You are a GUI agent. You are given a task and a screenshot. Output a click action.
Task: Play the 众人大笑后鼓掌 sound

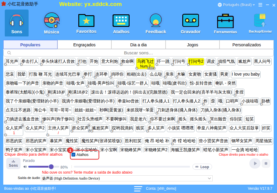[244, 128]
